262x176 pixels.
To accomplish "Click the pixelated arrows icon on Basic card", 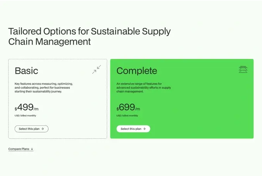I will [x=97, y=69].
